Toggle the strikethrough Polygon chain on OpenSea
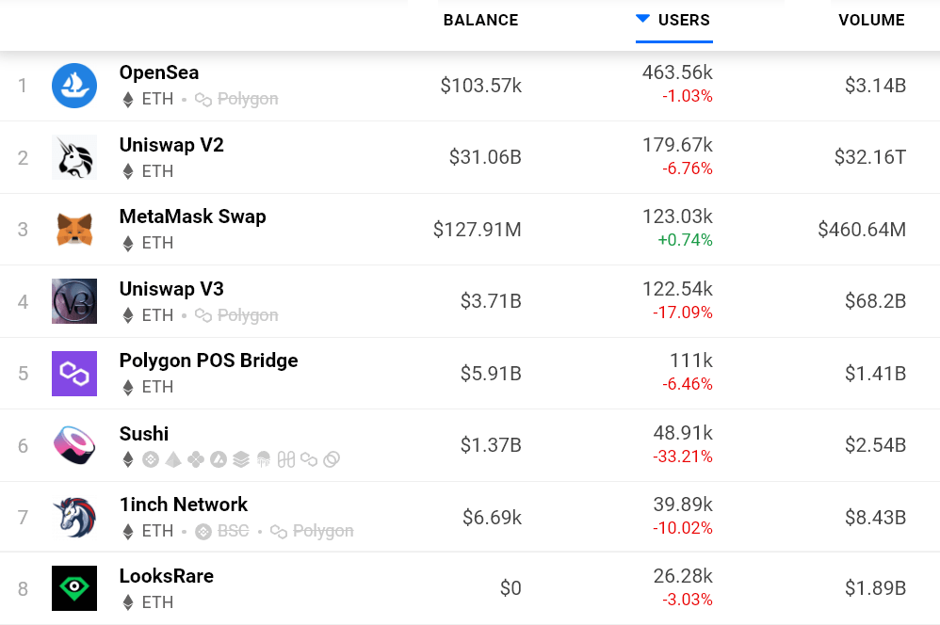Image resolution: width=940 pixels, height=625 pixels. coord(235,99)
